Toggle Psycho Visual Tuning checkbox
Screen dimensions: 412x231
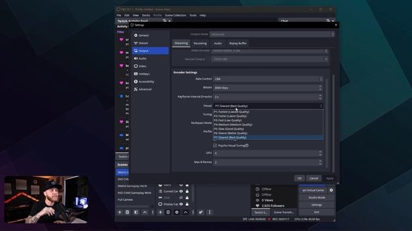[215, 146]
